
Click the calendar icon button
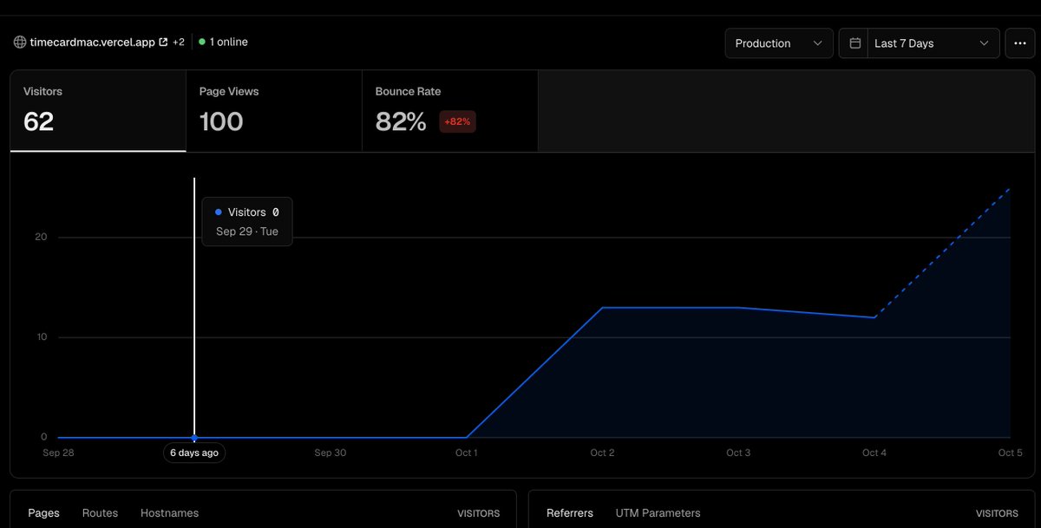[854, 43]
